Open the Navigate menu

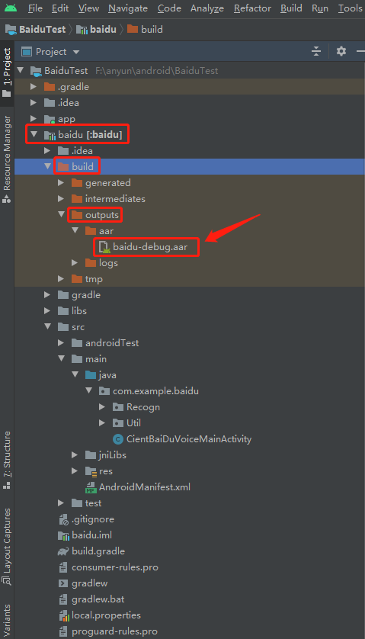[128, 8]
